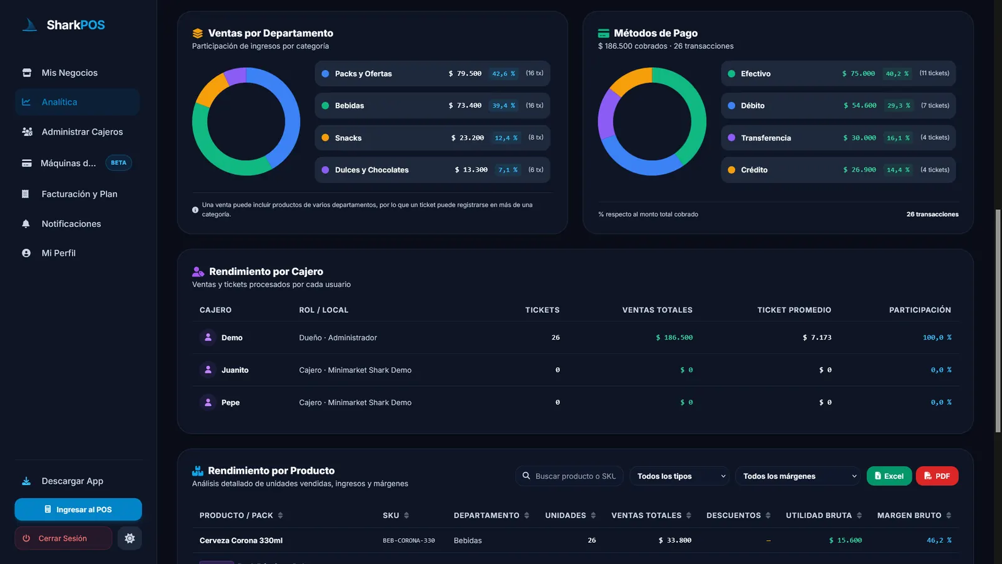
Task: Click the page vertical scrollbar thumb
Action: [998, 321]
